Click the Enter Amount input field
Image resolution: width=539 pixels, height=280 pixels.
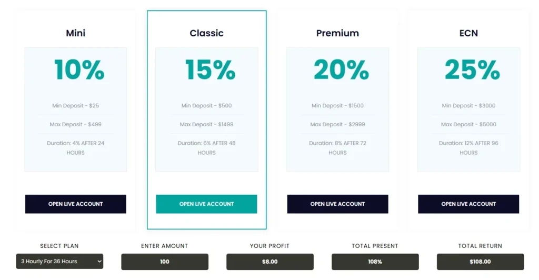pos(165,262)
